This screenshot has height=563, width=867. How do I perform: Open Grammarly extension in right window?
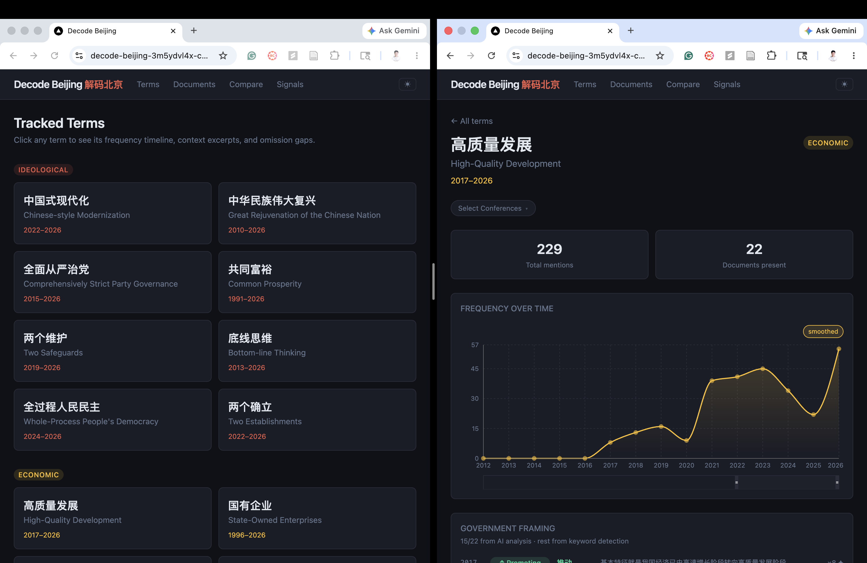tap(688, 55)
